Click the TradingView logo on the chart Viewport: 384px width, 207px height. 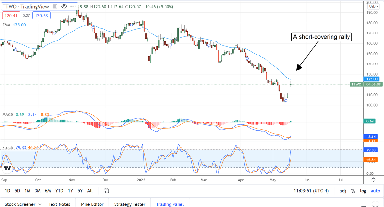point(8,168)
